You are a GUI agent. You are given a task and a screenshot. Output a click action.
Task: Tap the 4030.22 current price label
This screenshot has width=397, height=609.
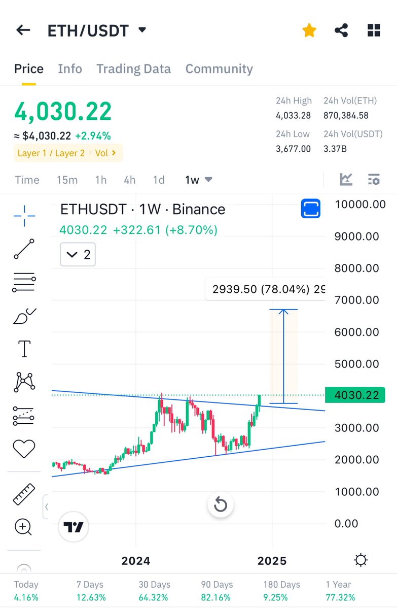[x=355, y=395]
